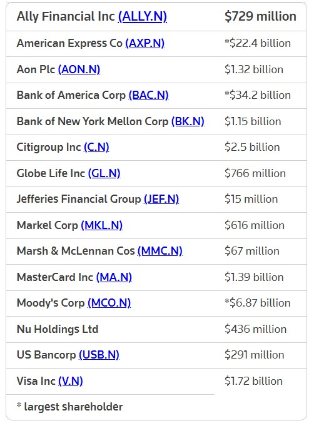309x423 pixels.
Task: Follow the BK.N stock link
Action: [188, 121]
